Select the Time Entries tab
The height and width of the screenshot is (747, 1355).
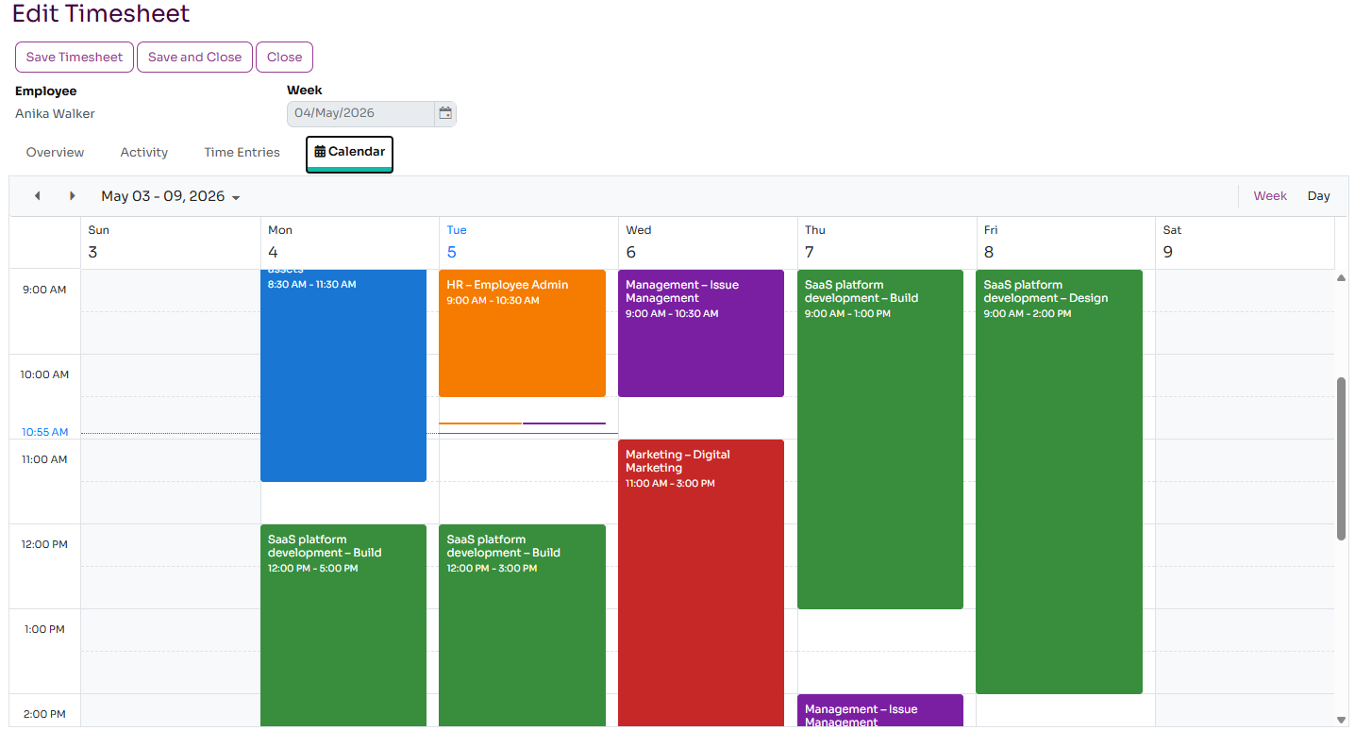(242, 152)
